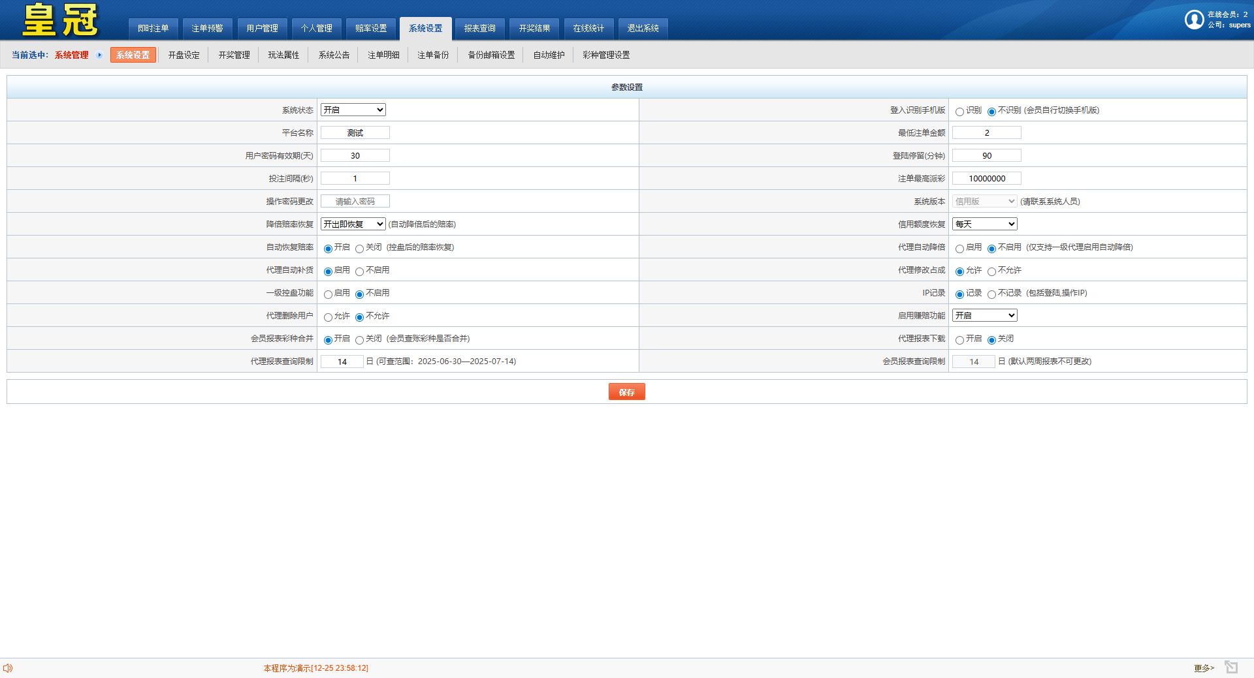Open the 开盘设定 submenu

pyautogui.click(x=184, y=55)
